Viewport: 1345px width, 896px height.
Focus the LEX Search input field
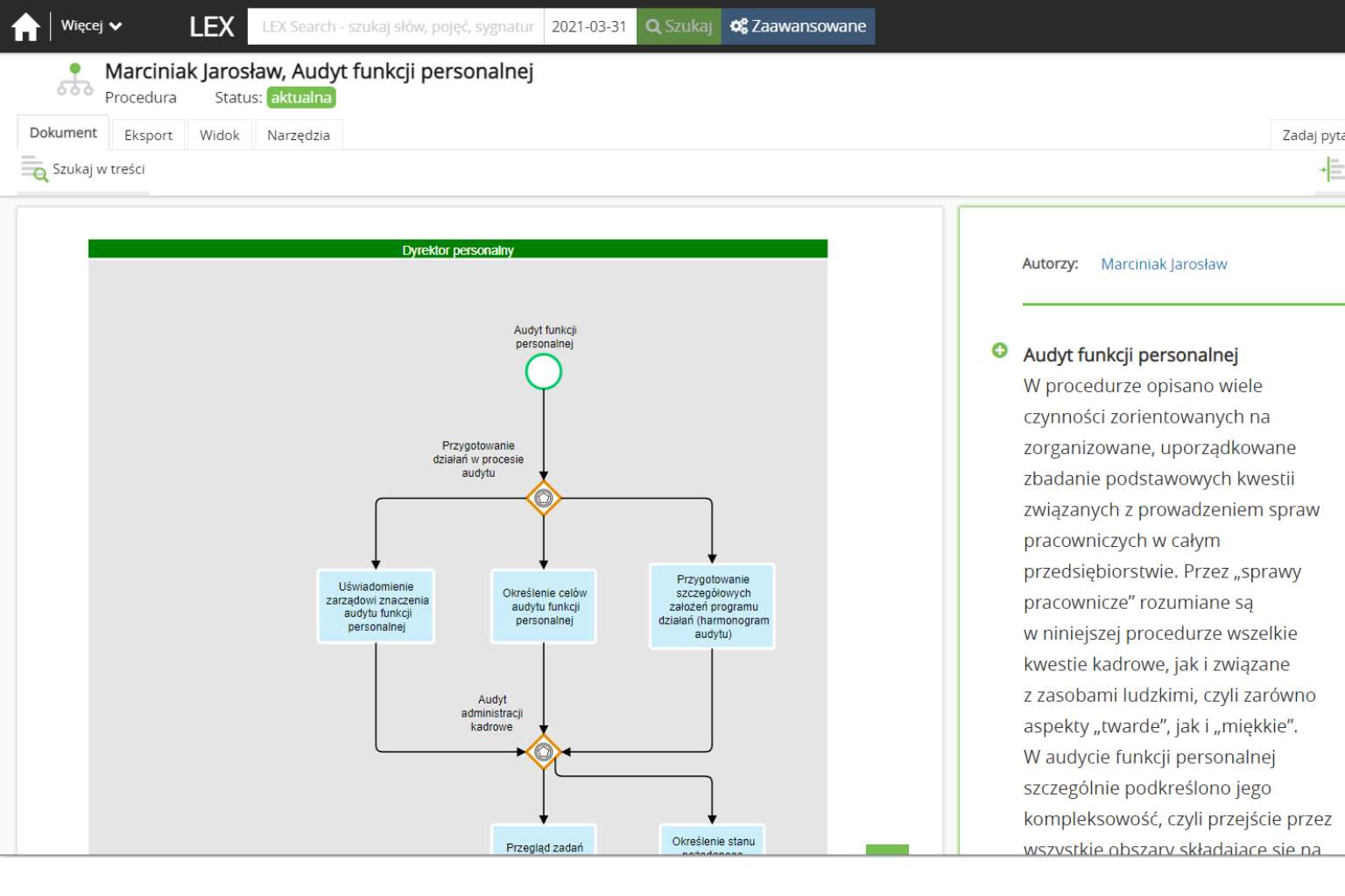397,27
